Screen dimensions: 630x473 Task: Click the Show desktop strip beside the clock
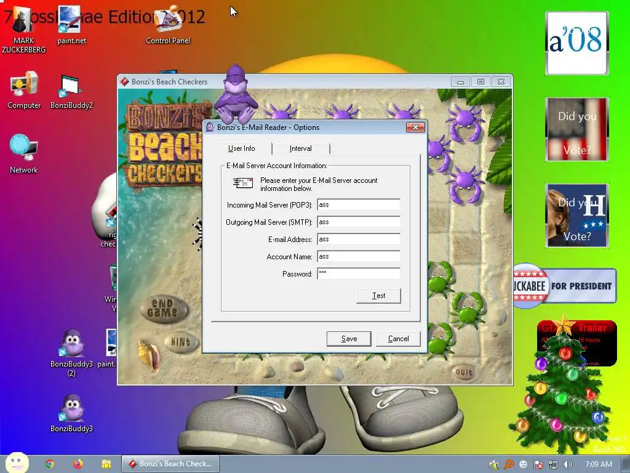pos(625,464)
